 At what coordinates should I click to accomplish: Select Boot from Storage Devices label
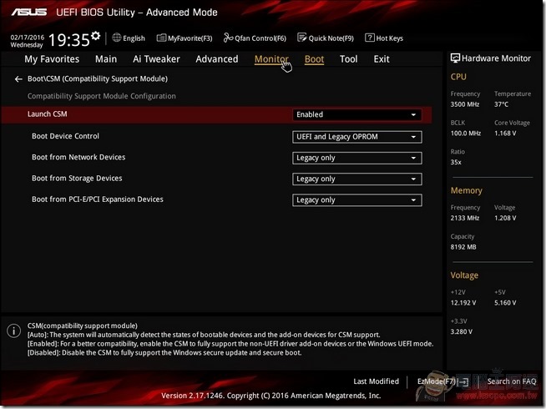[77, 179]
